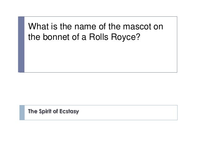Click the word 'Rolls' in the question
This screenshot has height=148, width=197.
pyautogui.click(x=98, y=37)
